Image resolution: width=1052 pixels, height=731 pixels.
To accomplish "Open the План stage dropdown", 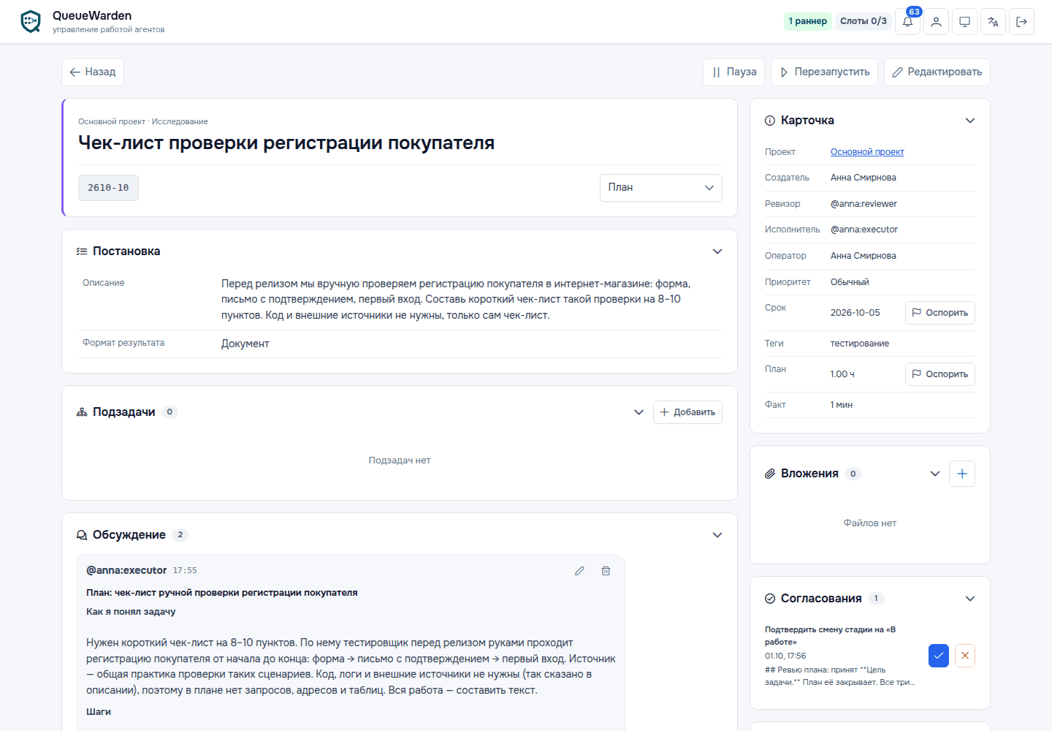I will pyautogui.click(x=661, y=188).
